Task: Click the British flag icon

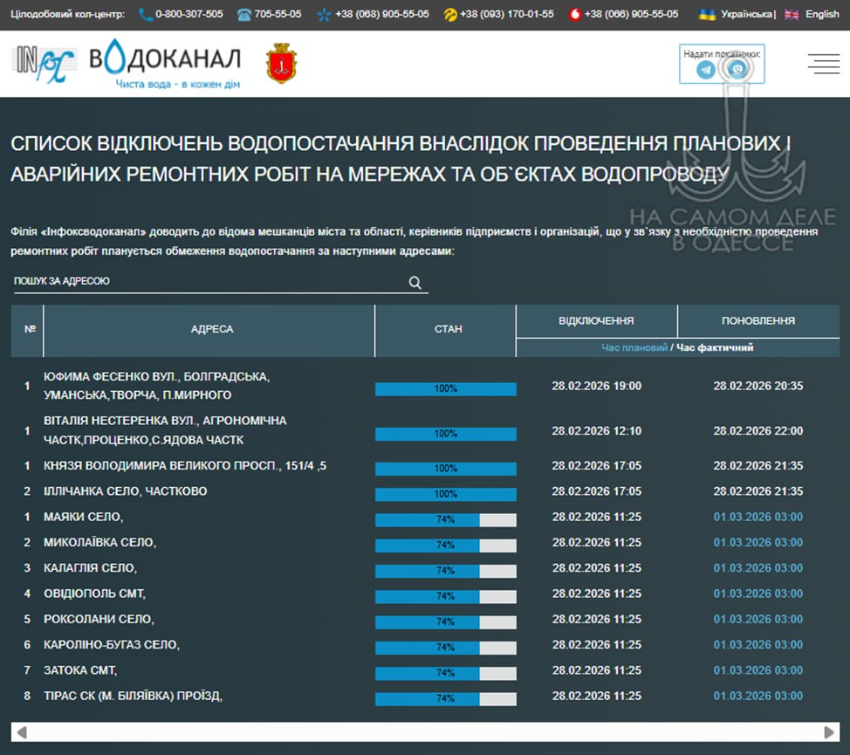Action: [792, 15]
